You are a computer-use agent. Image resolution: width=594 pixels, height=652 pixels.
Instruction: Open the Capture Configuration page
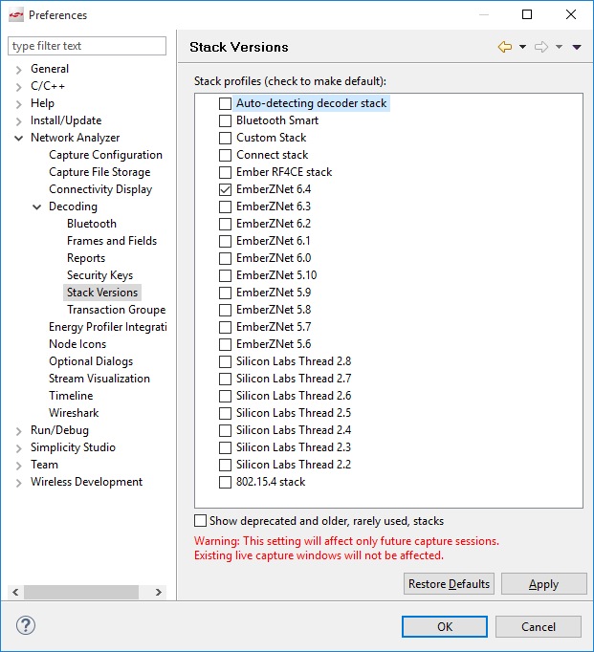[105, 155]
